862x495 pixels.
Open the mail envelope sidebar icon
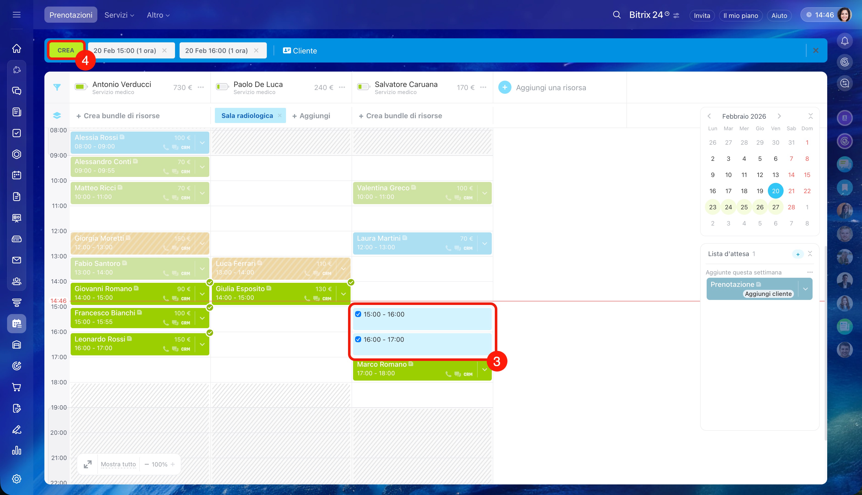(x=17, y=260)
